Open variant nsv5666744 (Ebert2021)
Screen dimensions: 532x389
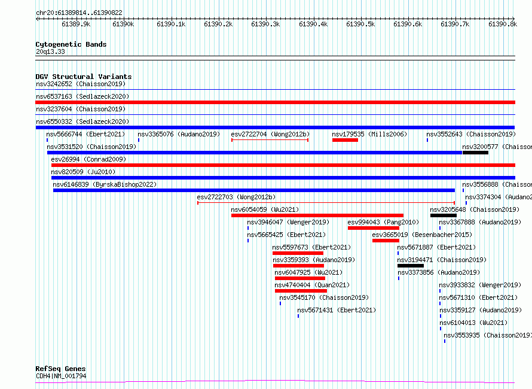pyautogui.click(x=85, y=134)
